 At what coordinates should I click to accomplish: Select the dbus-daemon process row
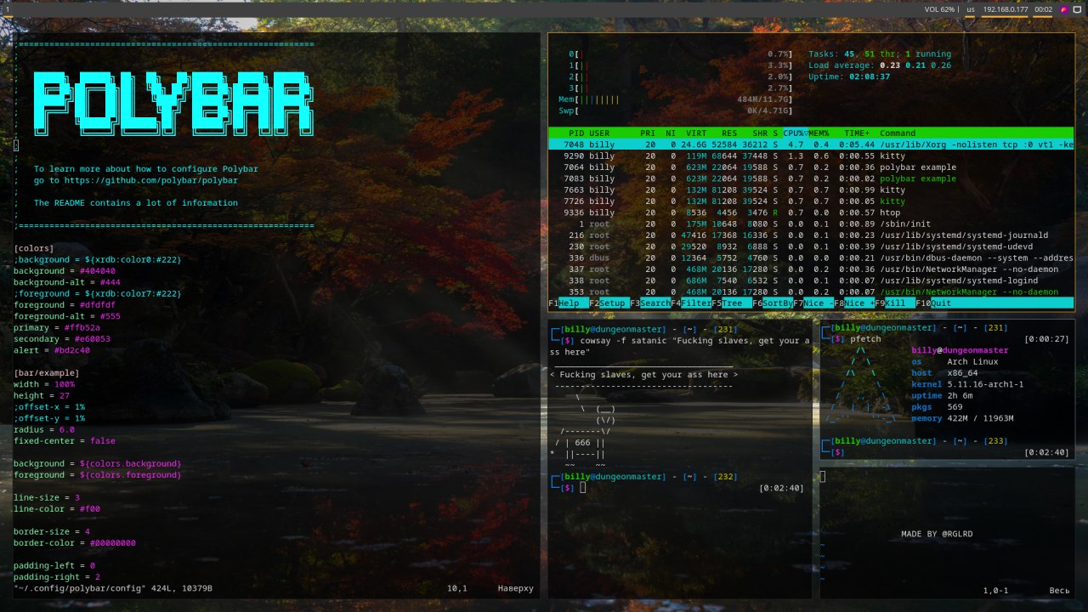[811, 258]
